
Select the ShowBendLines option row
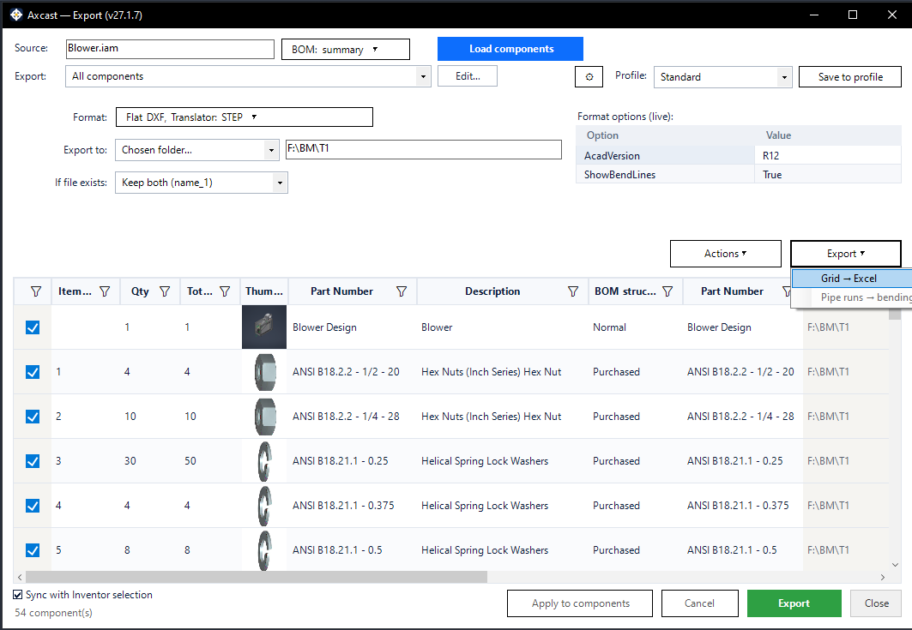[x=739, y=174]
